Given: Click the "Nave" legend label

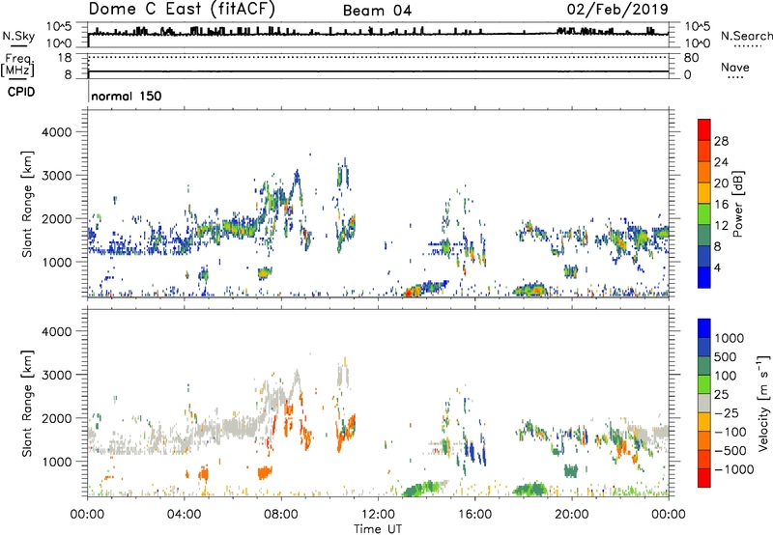Looking at the screenshot, I should pos(735,68).
